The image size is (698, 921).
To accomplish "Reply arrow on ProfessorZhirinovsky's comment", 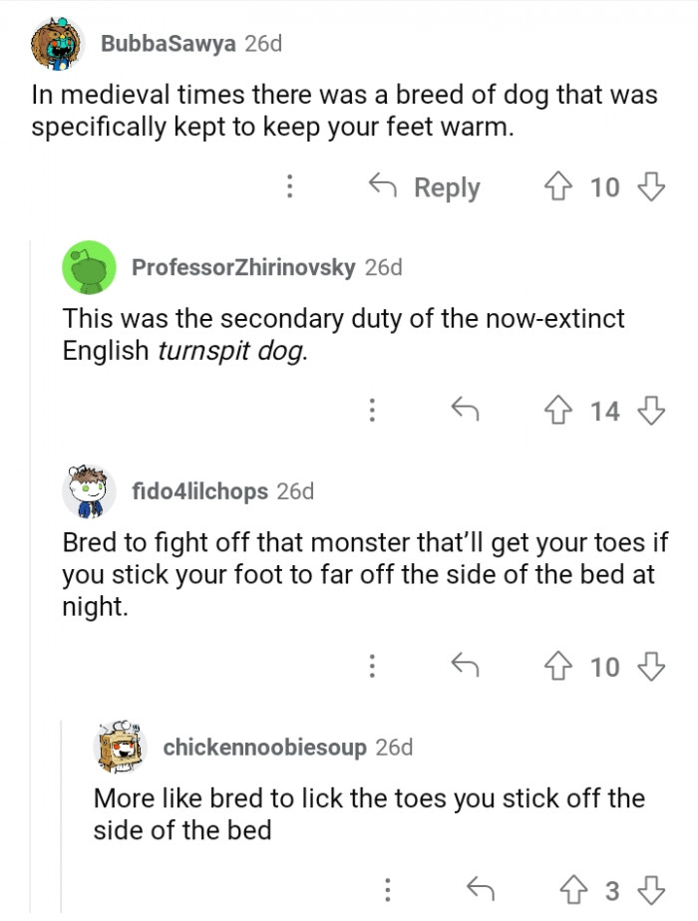I will coord(463,411).
